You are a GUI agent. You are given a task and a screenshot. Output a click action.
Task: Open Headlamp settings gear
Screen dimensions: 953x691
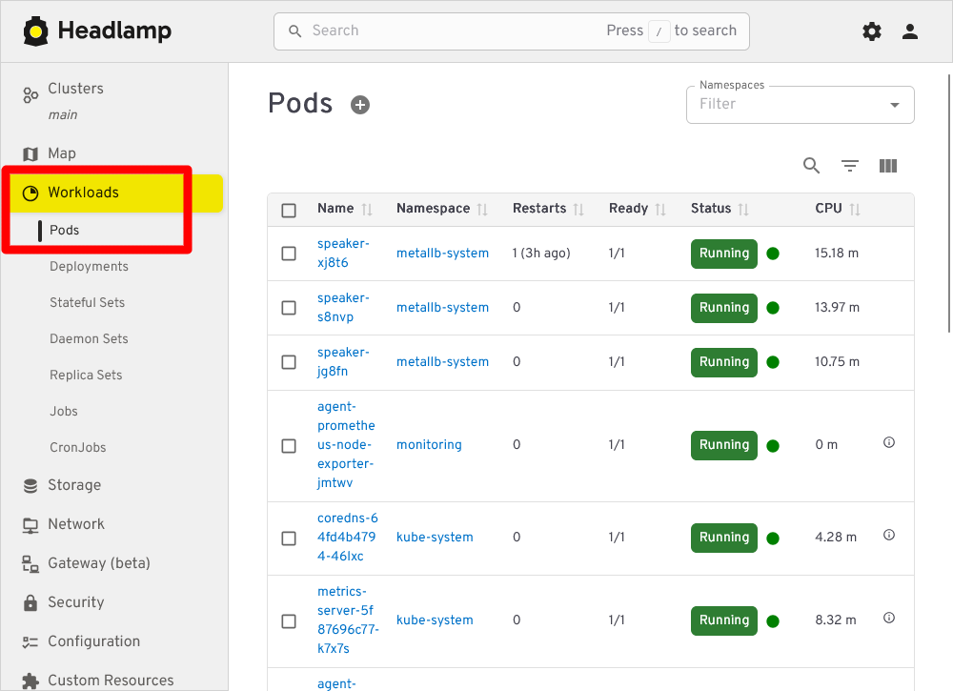(871, 30)
